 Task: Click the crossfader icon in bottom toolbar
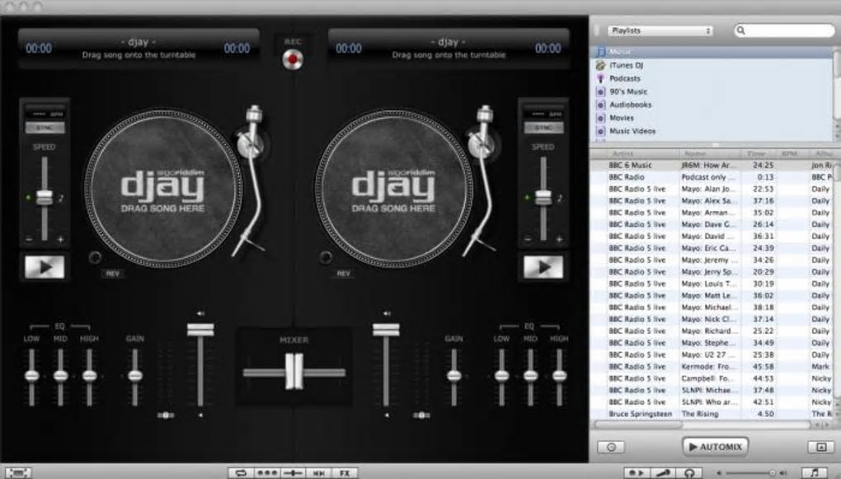pos(293,472)
